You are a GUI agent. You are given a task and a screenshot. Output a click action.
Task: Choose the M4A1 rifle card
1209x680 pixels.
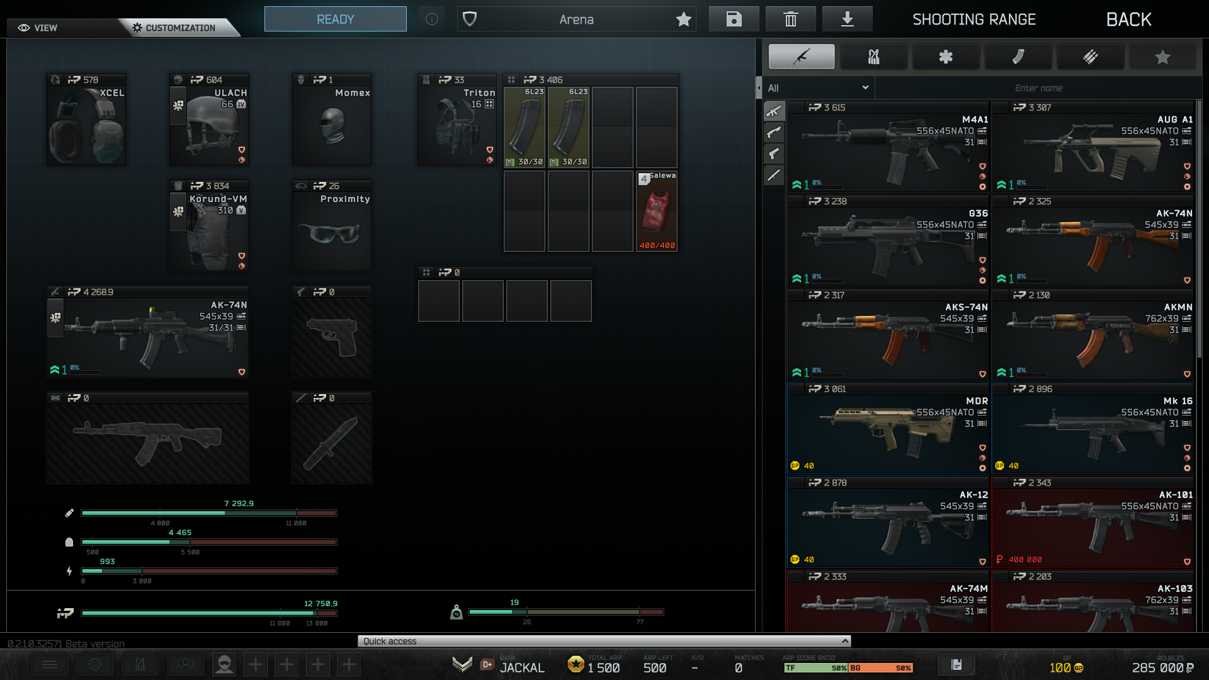pos(888,147)
